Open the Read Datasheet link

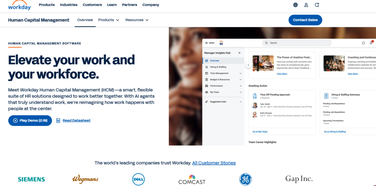pos(76,120)
